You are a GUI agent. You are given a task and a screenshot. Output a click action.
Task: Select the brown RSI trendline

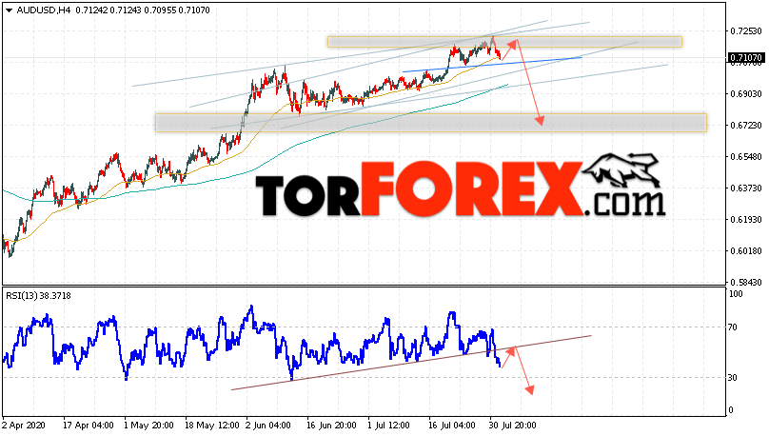[x=411, y=363]
